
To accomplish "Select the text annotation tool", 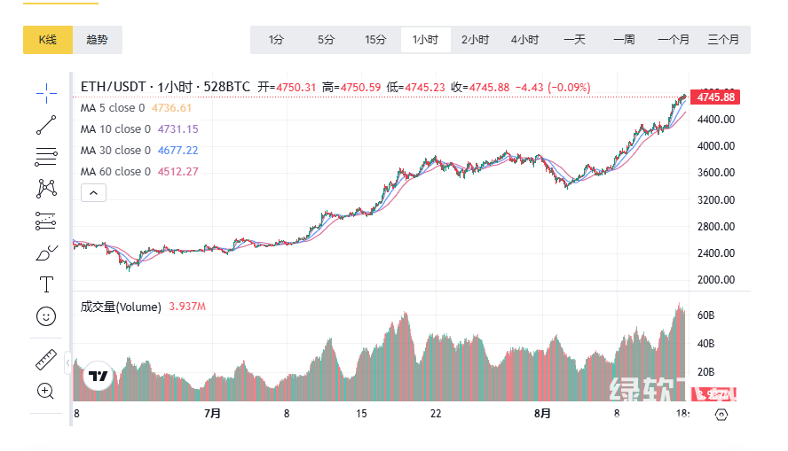I will click(x=46, y=284).
